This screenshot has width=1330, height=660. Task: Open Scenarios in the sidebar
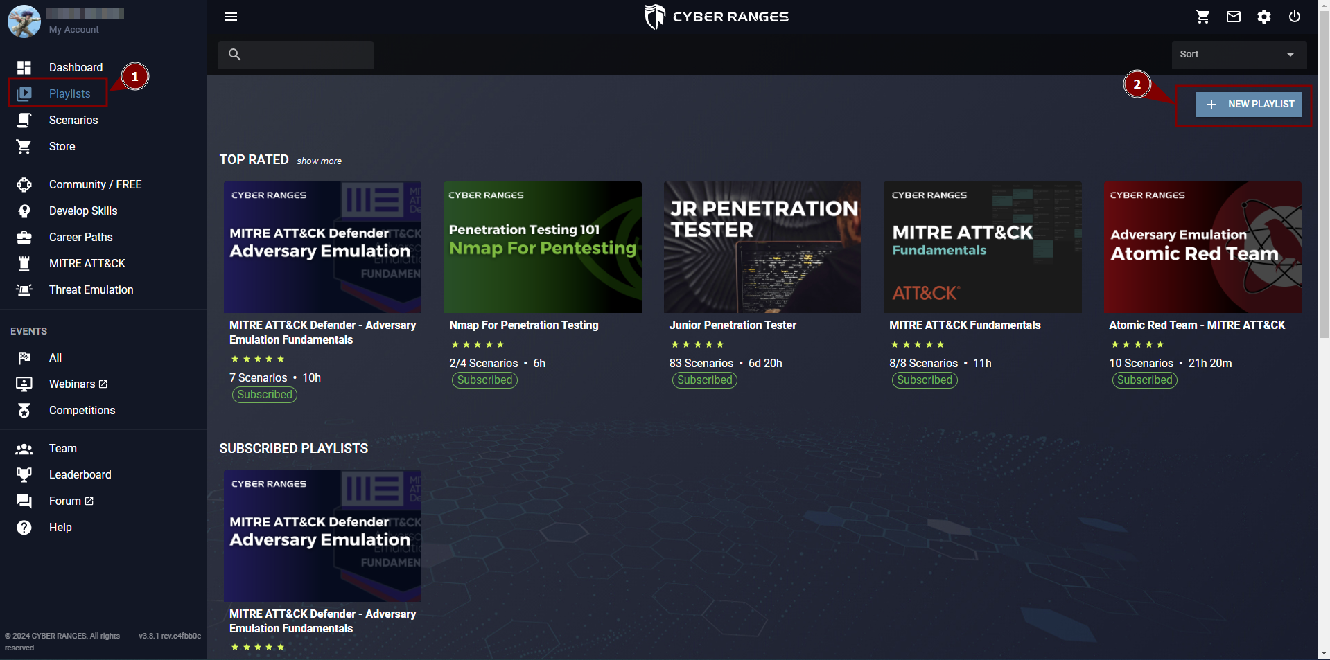click(73, 120)
